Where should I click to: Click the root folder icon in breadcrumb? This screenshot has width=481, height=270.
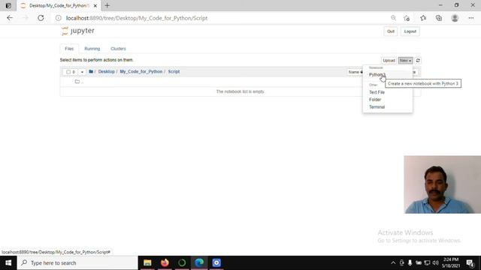[91, 72]
